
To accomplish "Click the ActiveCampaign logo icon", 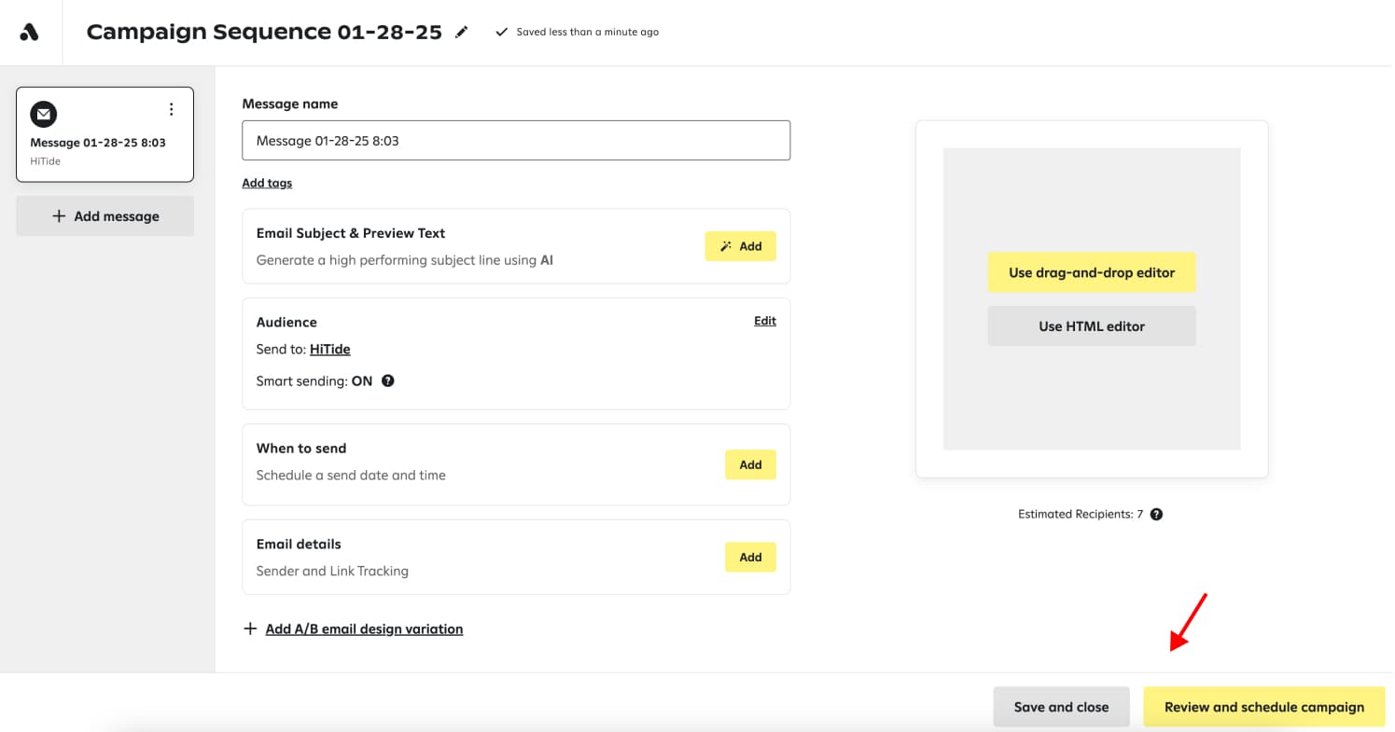I will [30, 32].
